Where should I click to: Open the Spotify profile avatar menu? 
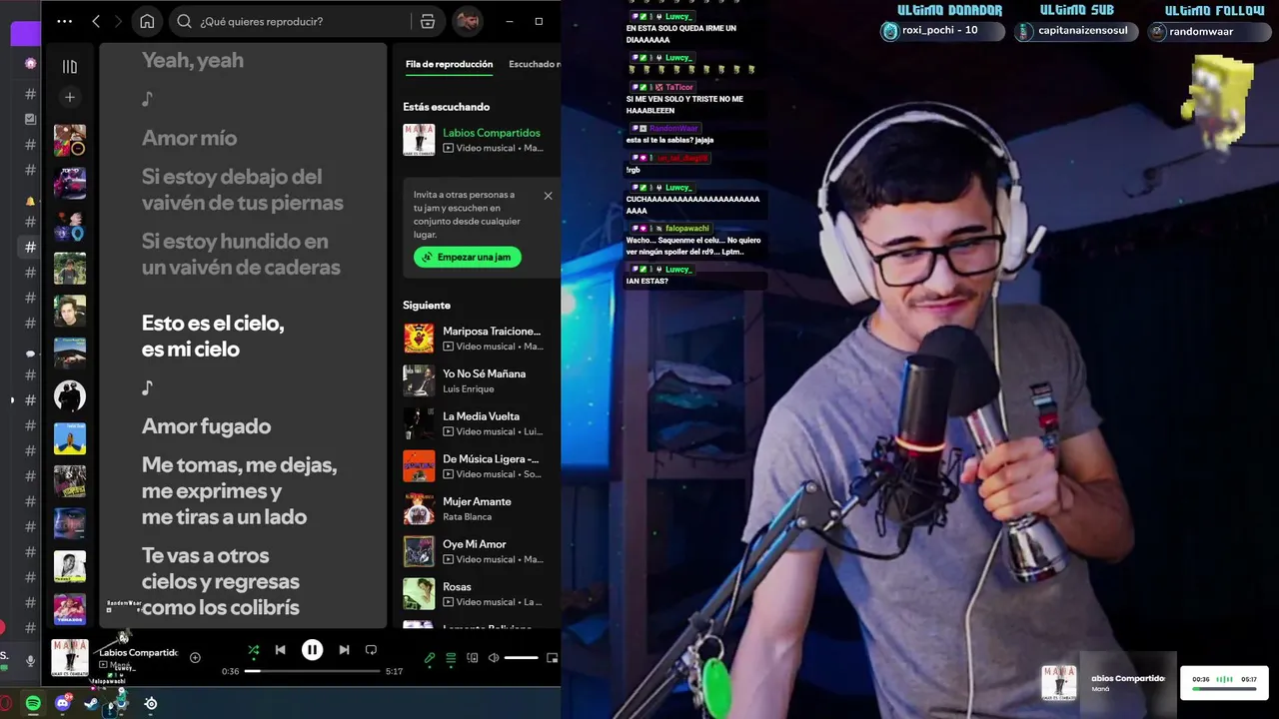[x=467, y=21]
